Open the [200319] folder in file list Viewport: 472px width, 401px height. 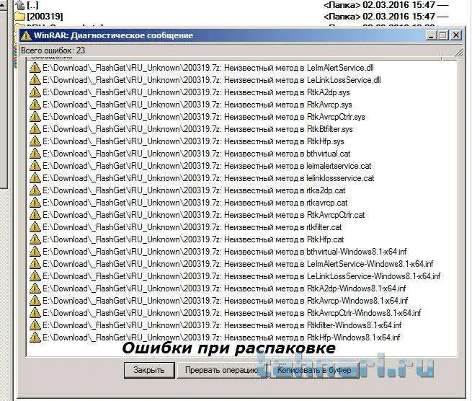pos(39,17)
